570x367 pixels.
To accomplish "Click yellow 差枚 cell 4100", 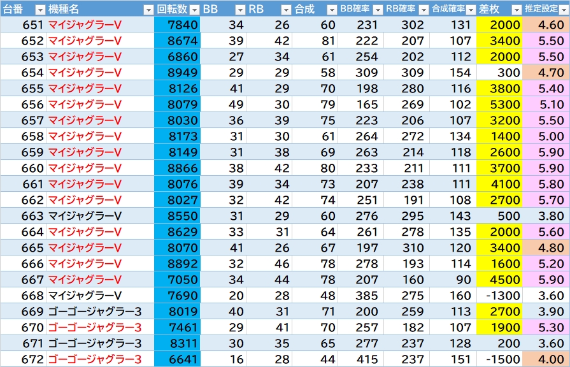I will click(x=499, y=184).
